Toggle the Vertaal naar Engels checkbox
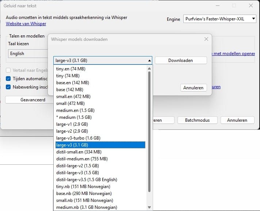Screen dimensions: 260x211 pyautogui.click(x=8, y=70)
